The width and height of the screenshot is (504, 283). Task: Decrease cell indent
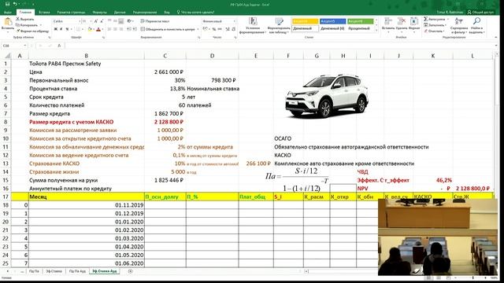pos(129,29)
